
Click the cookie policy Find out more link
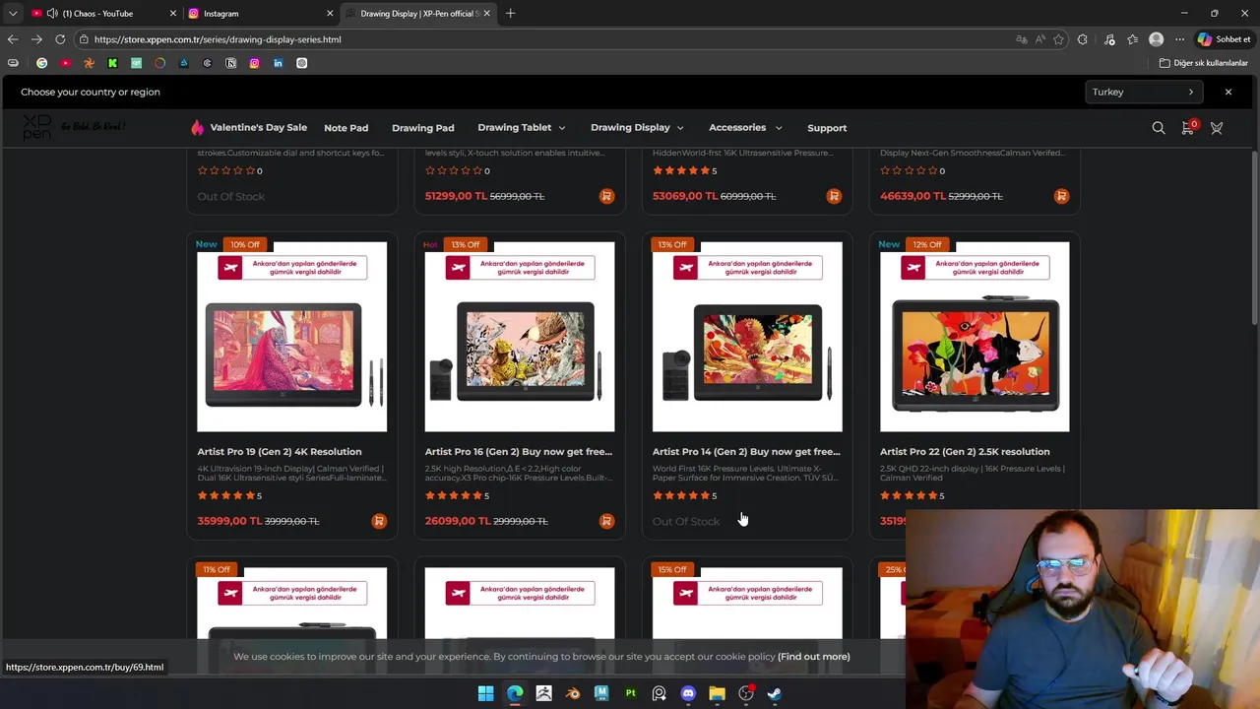pos(813,657)
